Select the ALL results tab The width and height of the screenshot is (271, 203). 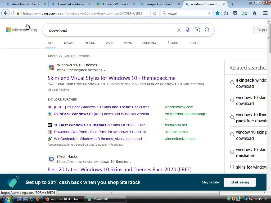[x=51, y=43]
